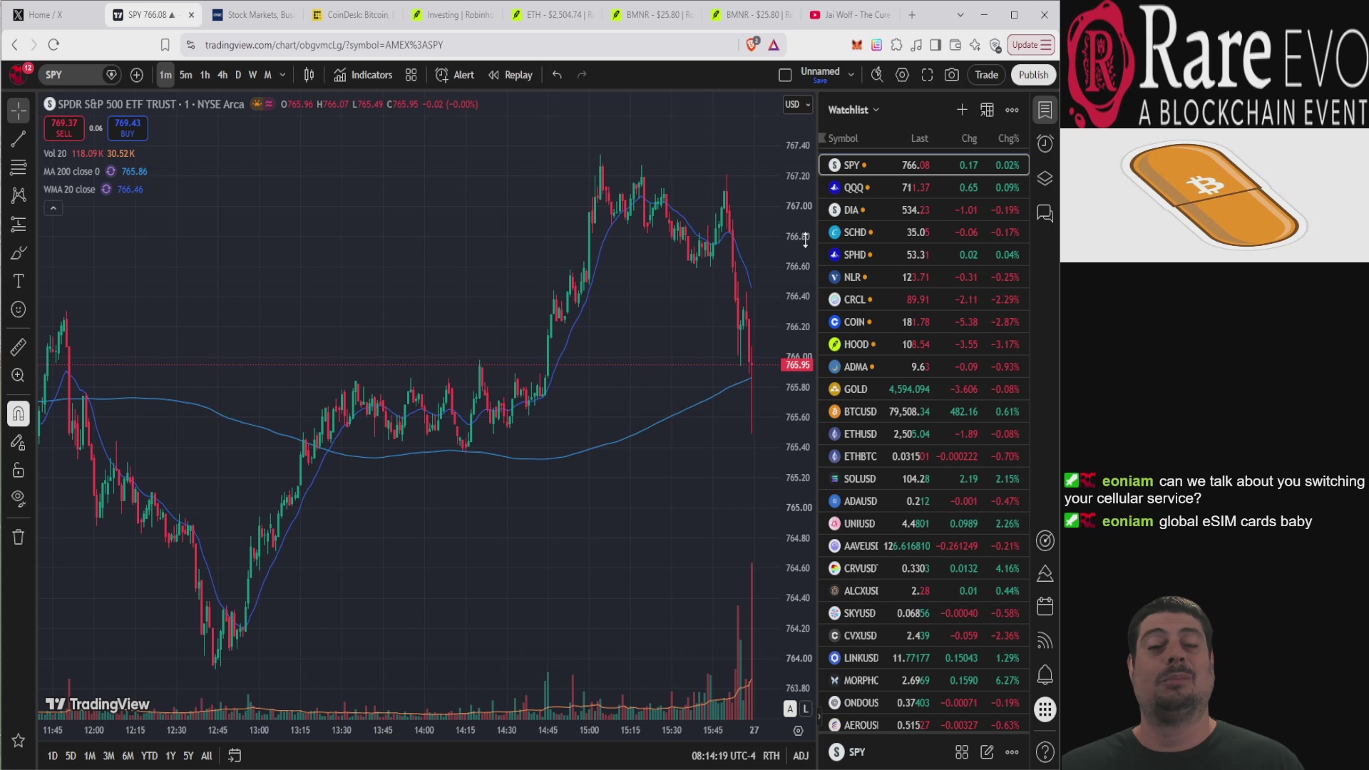This screenshot has height=770, width=1369.
Task: Open the alerts clock panel icon
Action: (x=1045, y=144)
